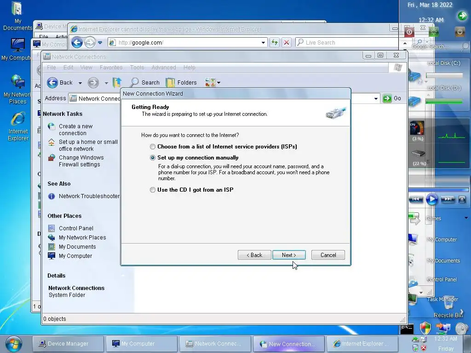Viewport: 471px width, 353px height.
Task: Click 'Set up a home or small office network'
Action: coord(88,145)
